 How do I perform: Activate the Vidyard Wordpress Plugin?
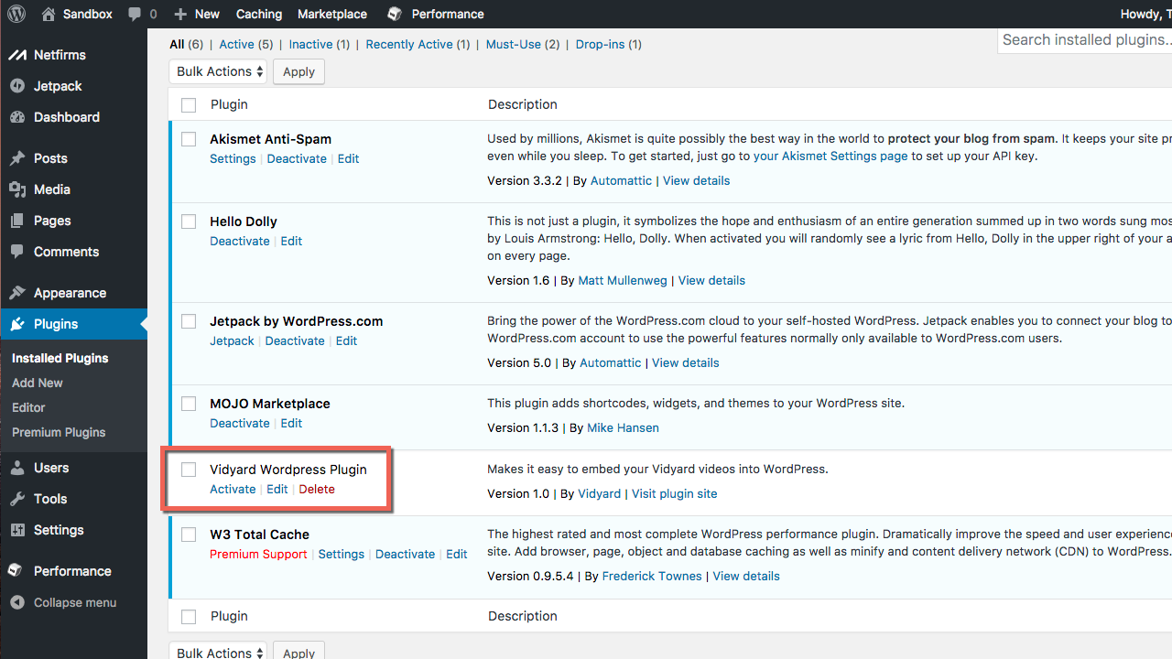tap(232, 489)
